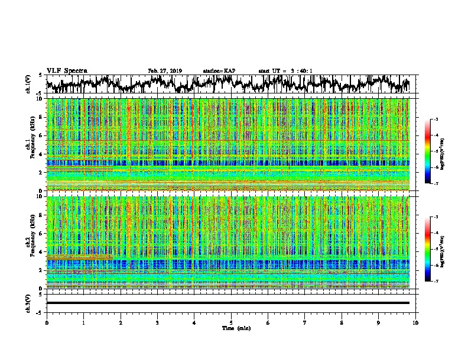Viewport: 468px width, 362px height.
Task: Click the upper log(PSD) color scale bar
Action: (428, 151)
